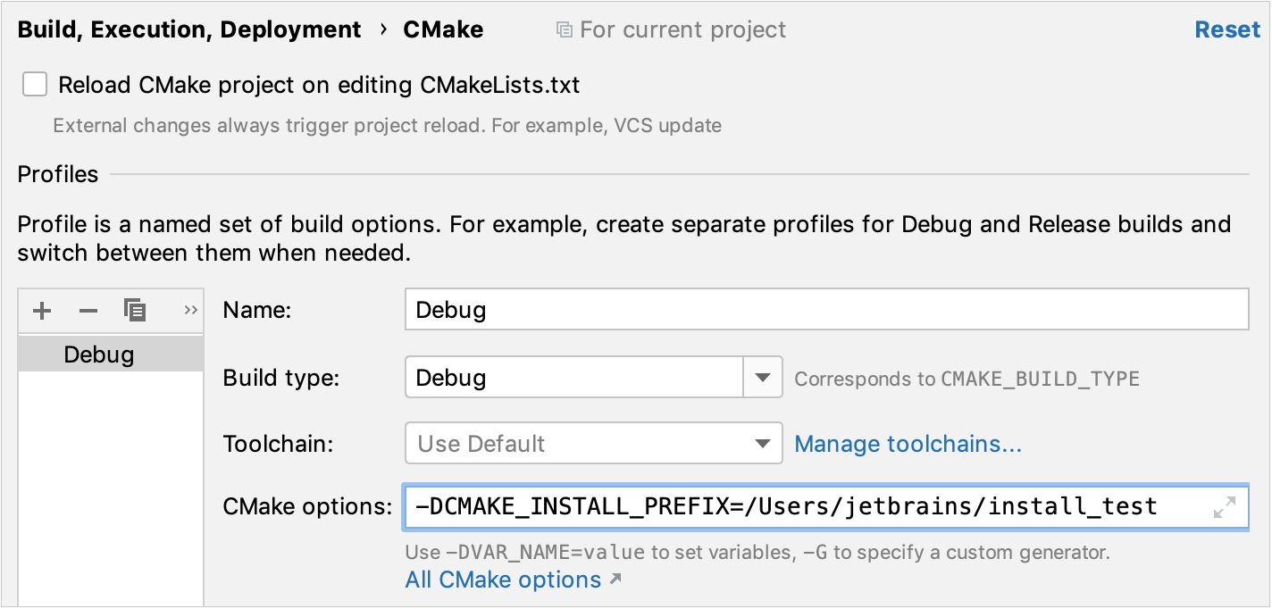1272x609 pixels.
Task: Open the Build type dropdown arrow
Action: (763, 377)
